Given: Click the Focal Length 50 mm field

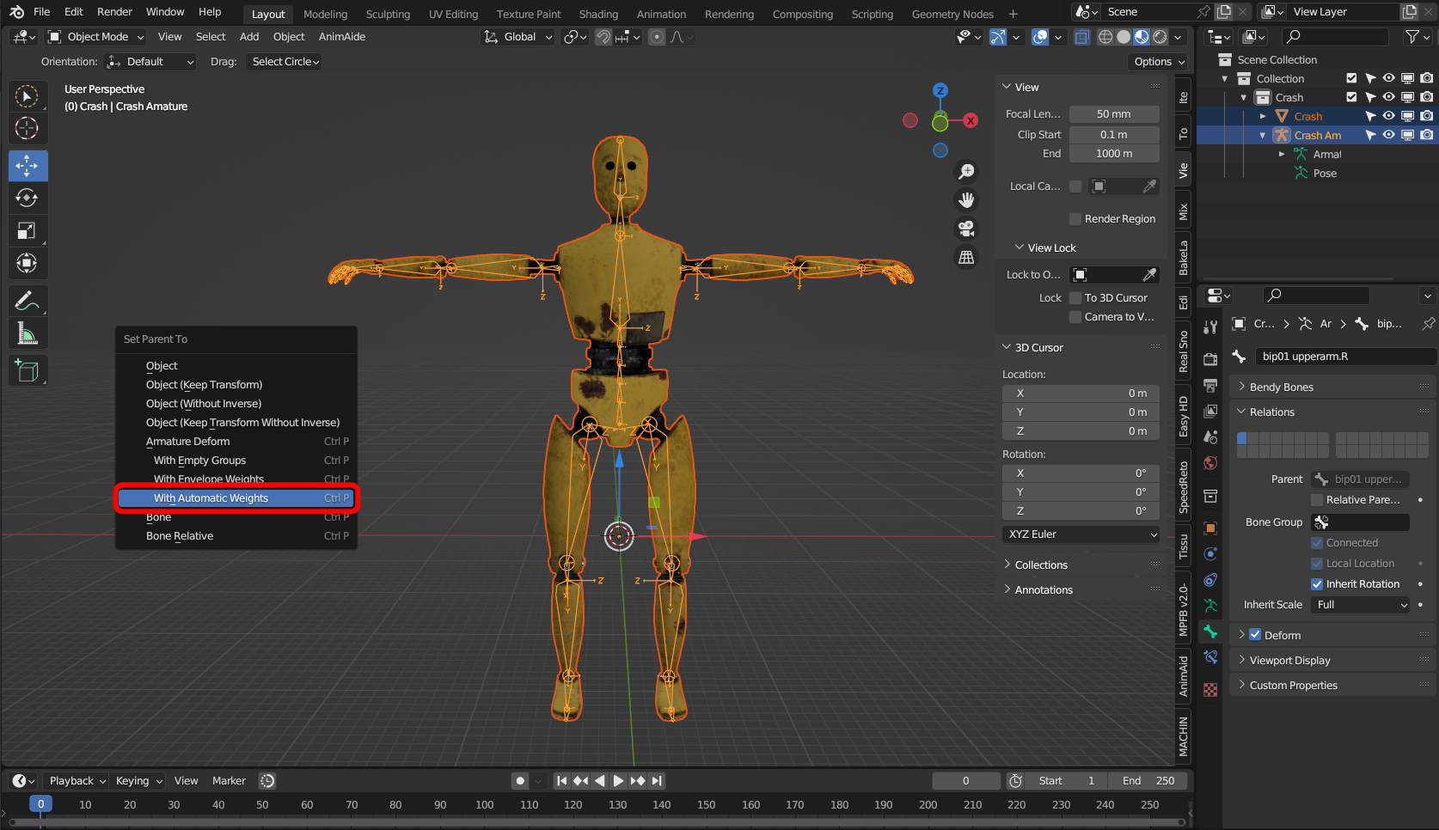Looking at the screenshot, I should tap(1113, 114).
